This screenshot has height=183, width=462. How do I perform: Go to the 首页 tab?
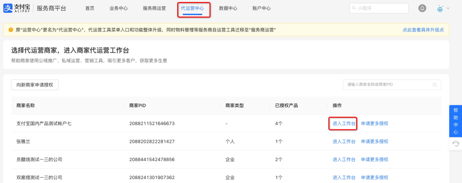point(90,8)
